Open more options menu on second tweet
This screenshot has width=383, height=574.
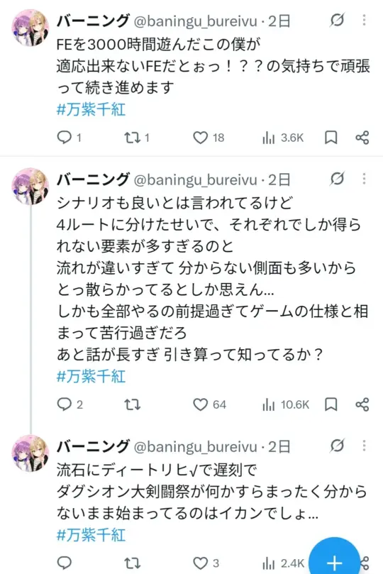(x=364, y=179)
